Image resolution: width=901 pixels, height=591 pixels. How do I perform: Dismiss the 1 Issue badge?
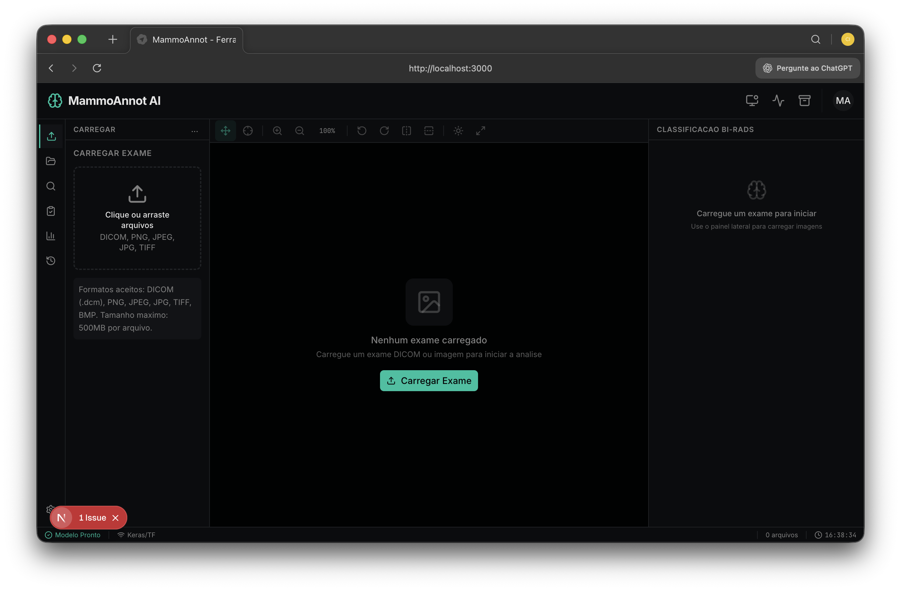[x=115, y=518]
